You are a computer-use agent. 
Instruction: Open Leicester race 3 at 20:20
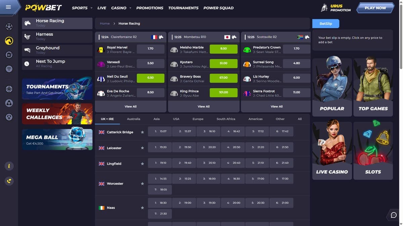tap(209, 147)
